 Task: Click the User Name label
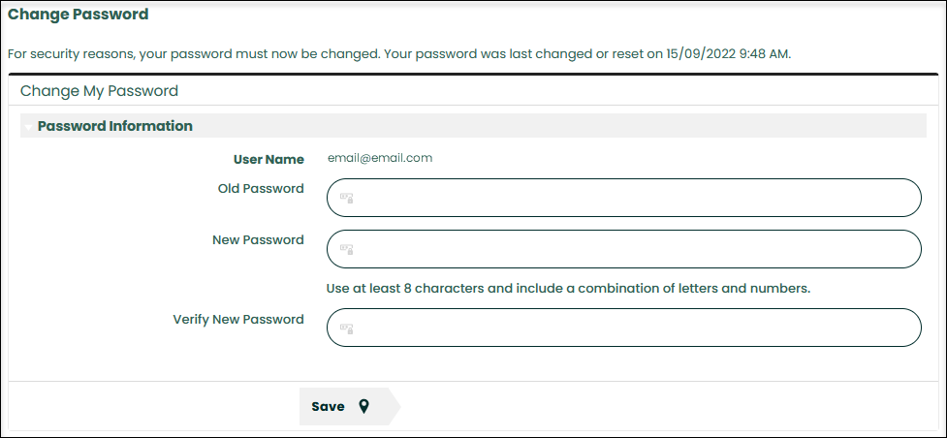coord(268,159)
